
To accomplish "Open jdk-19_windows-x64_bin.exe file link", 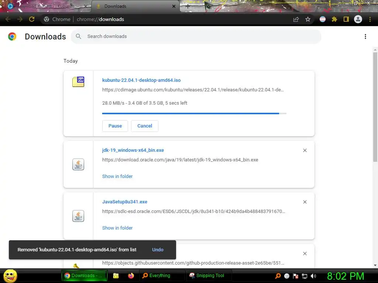I will point(133,150).
